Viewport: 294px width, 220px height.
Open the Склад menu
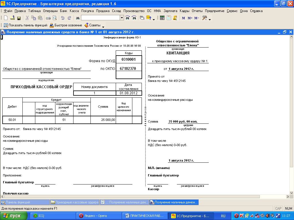point(117,11)
